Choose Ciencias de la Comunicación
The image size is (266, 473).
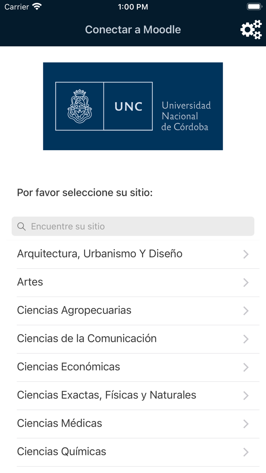87,339
